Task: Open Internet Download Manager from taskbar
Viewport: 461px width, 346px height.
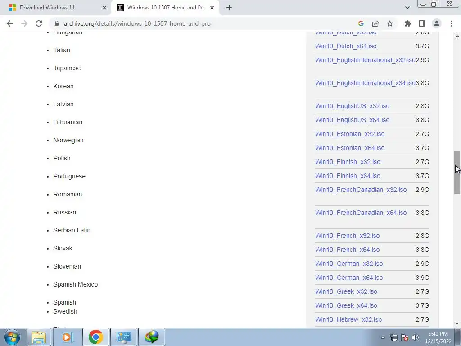Action: (x=152, y=337)
